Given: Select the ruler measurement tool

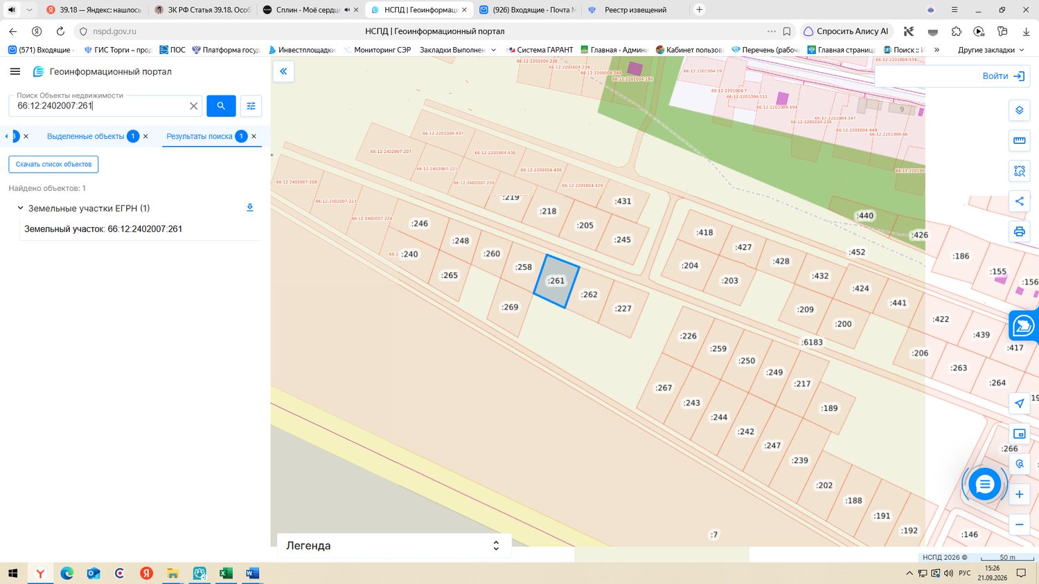Looking at the screenshot, I should point(1020,140).
